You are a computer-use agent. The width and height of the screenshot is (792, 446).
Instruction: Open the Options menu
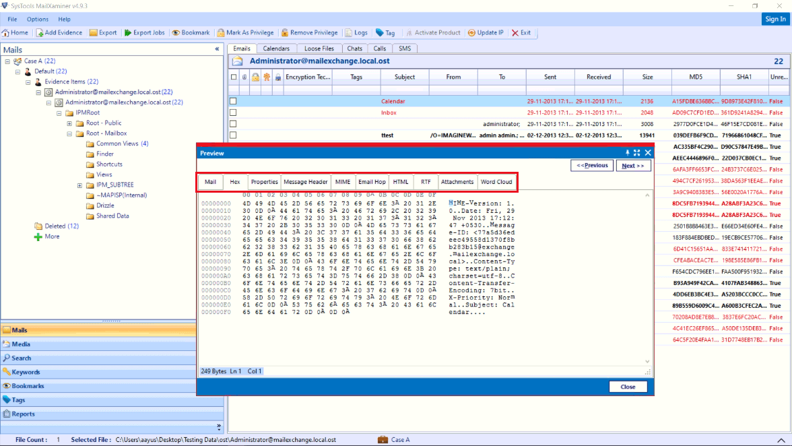38,19
